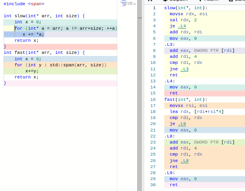Click 'slow(int*, int):' assembly label on line 1
This screenshot has width=245, height=191.
(186, 8)
